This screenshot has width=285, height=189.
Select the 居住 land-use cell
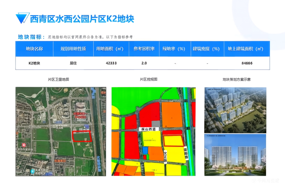(73, 63)
